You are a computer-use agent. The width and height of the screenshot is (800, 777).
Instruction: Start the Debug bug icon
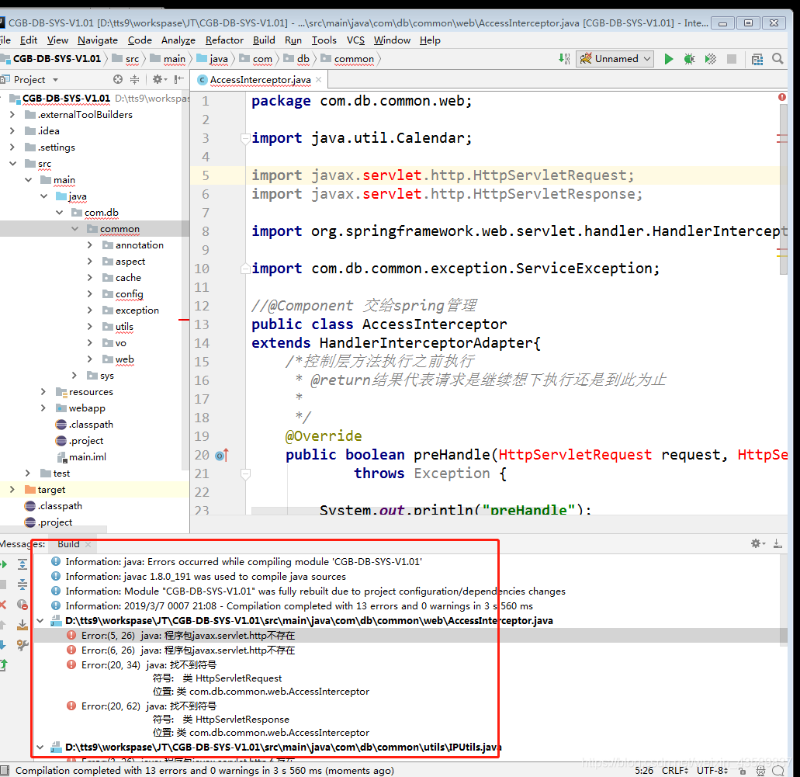689,59
